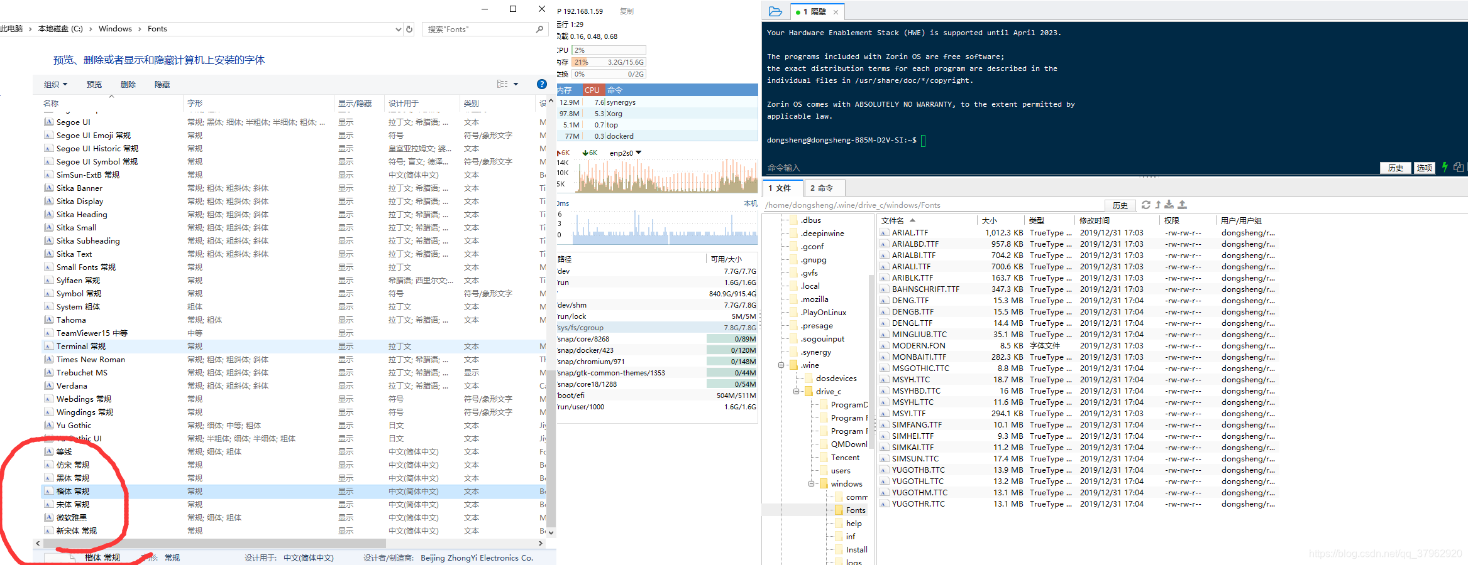This screenshot has height=565, width=1468.
Task: Click the file icon of SIMSUN.TTC
Action: (884, 458)
